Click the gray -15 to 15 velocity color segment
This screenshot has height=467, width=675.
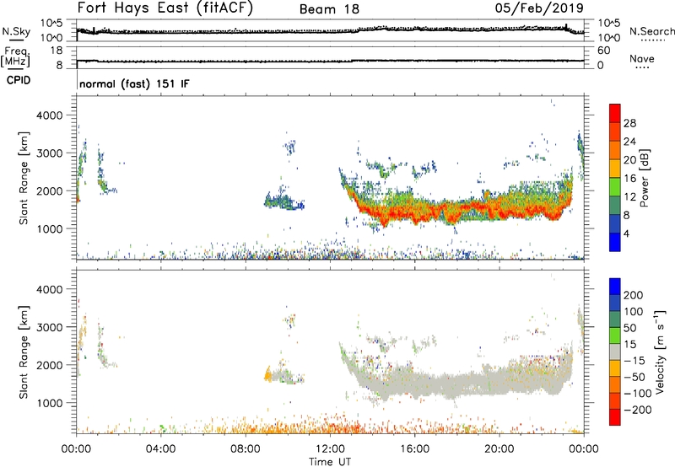(x=615, y=352)
